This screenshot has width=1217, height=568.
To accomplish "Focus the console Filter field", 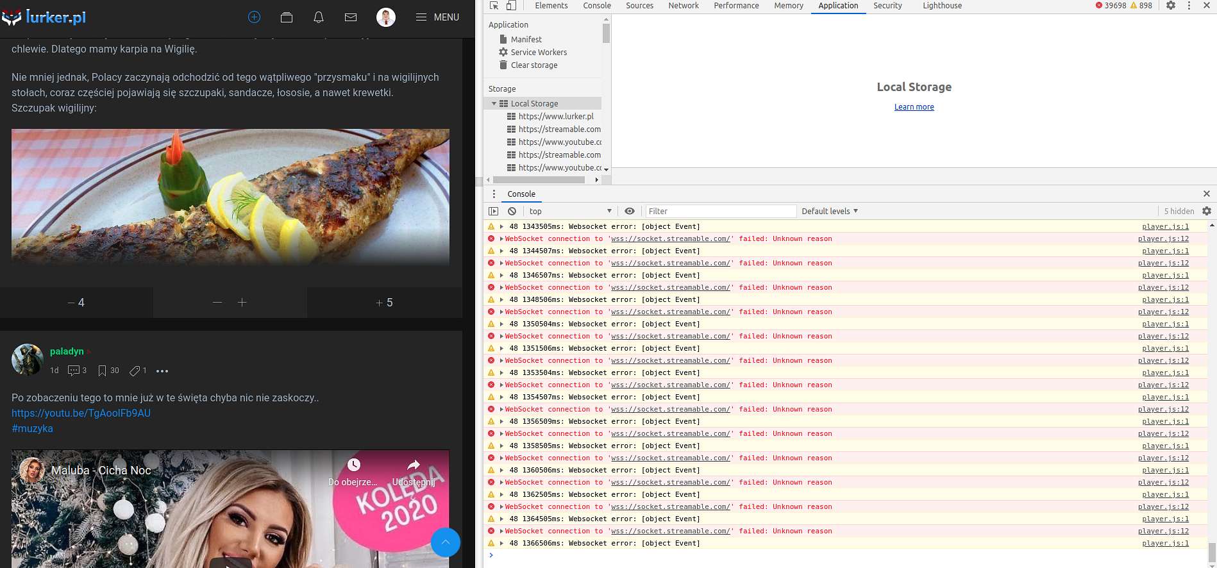I will (720, 211).
